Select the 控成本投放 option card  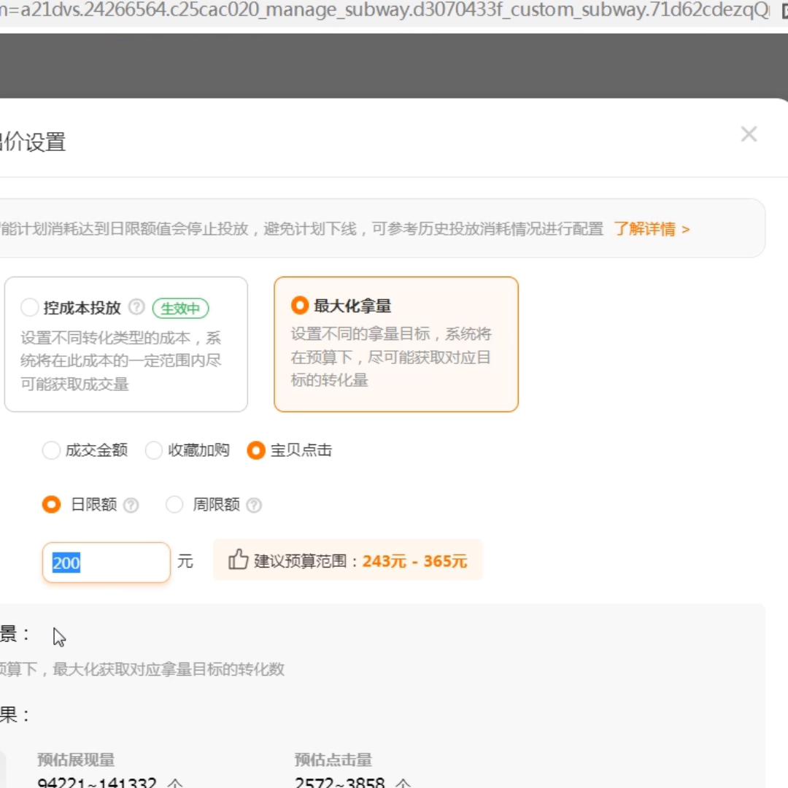[x=125, y=344]
